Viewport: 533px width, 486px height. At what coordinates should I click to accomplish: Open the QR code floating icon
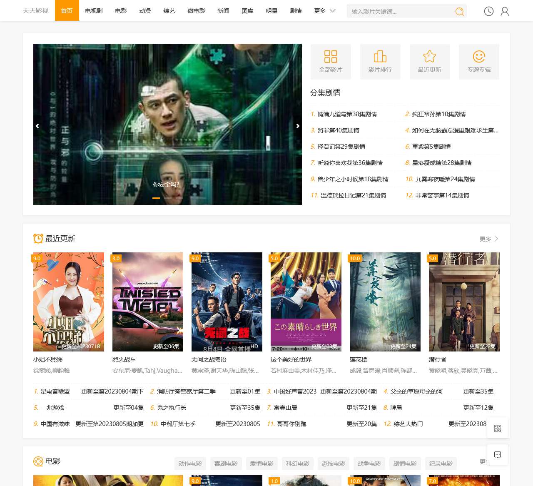click(498, 428)
